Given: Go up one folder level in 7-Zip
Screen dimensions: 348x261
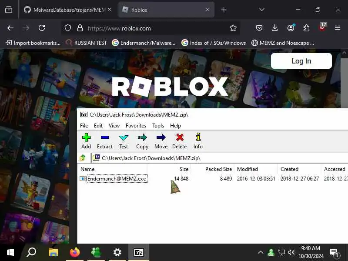Looking at the screenshot, I should coord(83,158).
